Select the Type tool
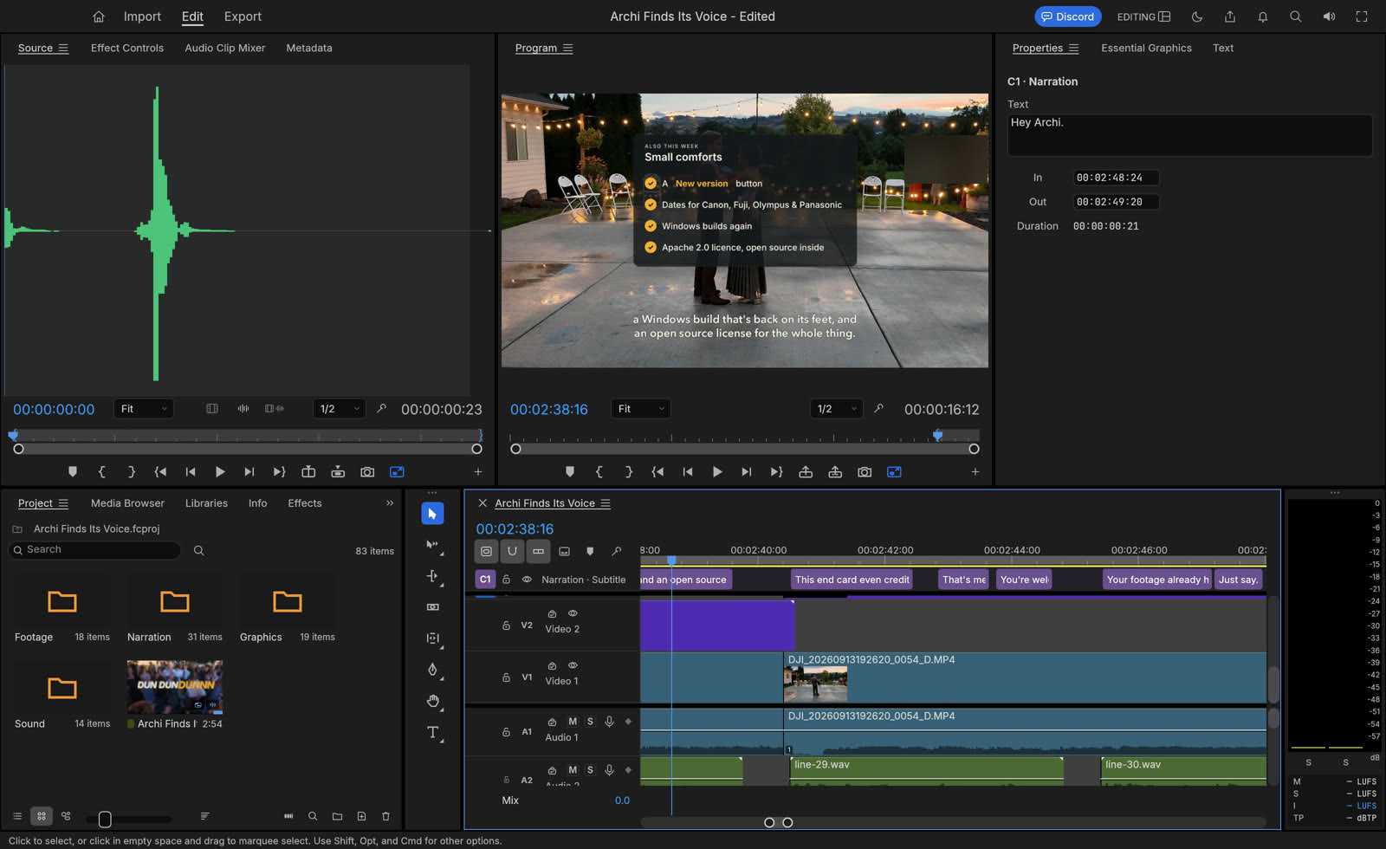The width and height of the screenshot is (1386, 849). pos(432,732)
